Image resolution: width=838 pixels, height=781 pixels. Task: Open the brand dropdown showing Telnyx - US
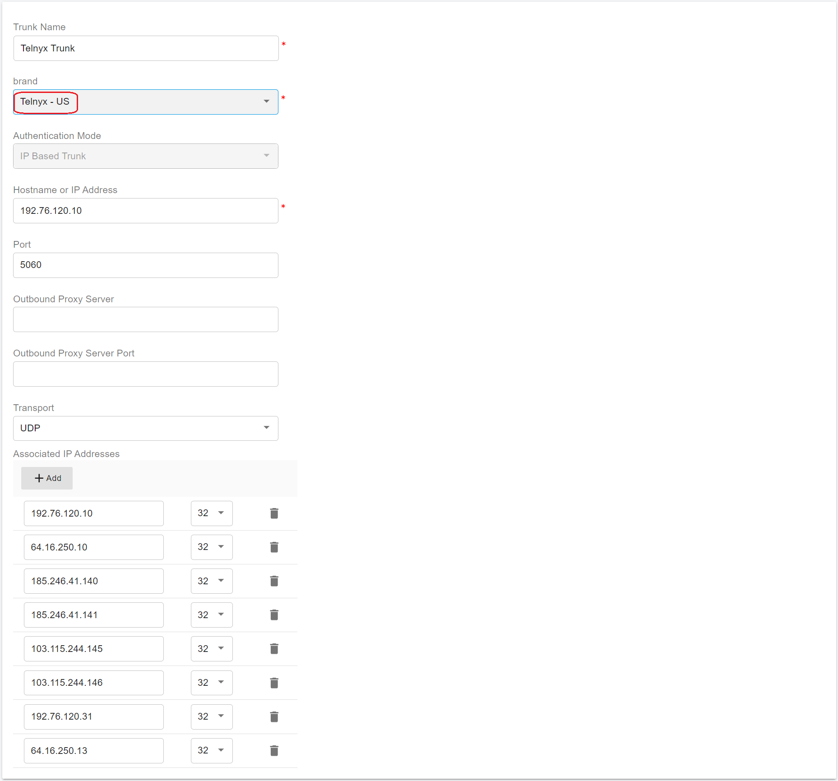pos(146,102)
